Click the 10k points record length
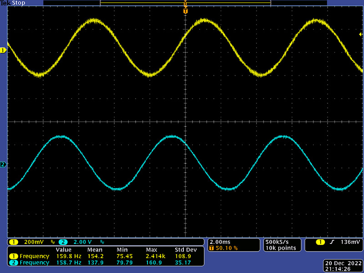This screenshot has width=364, height=273. tap(281, 248)
